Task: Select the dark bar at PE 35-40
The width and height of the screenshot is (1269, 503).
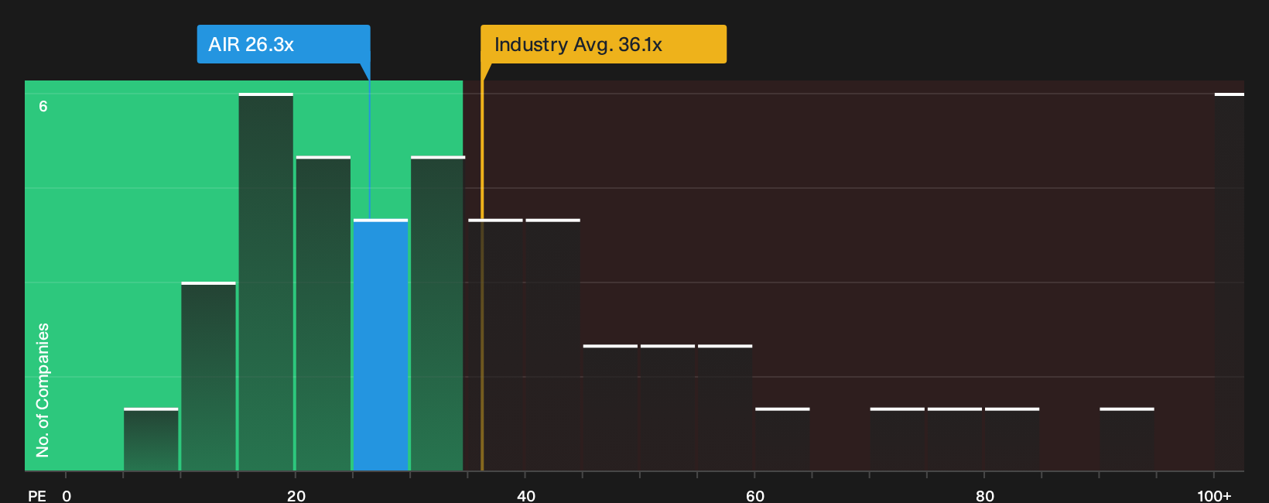Action: tap(495, 345)
